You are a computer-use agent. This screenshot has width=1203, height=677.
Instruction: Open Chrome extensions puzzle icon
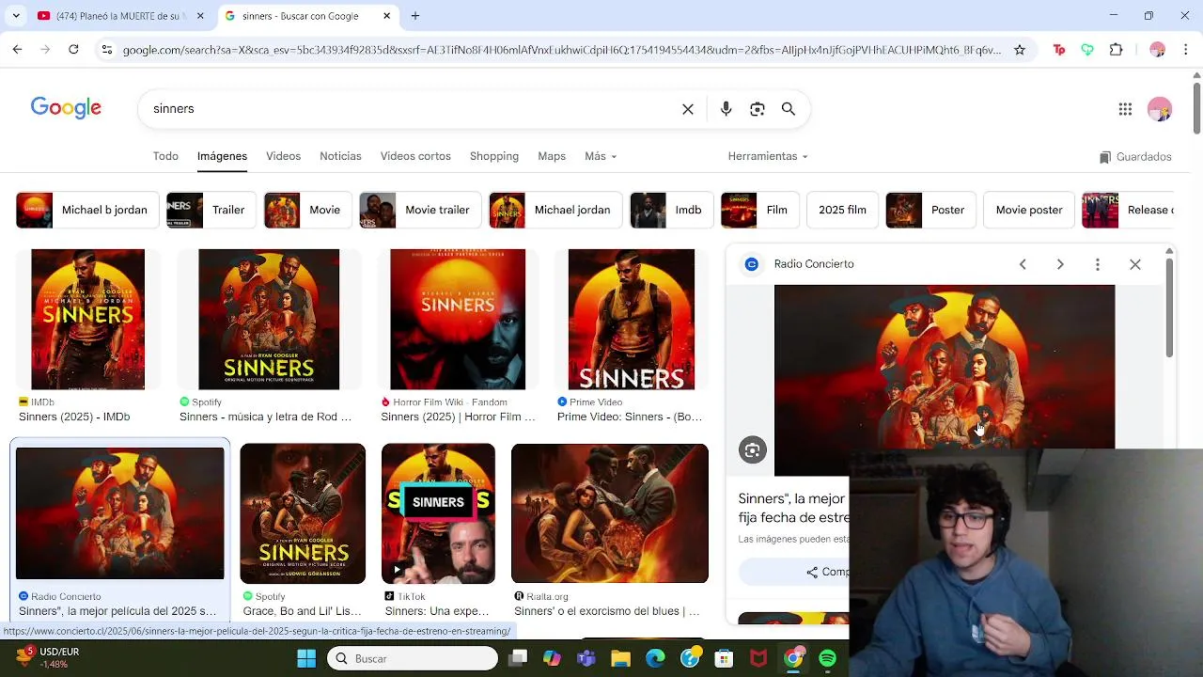[1117, 50]
